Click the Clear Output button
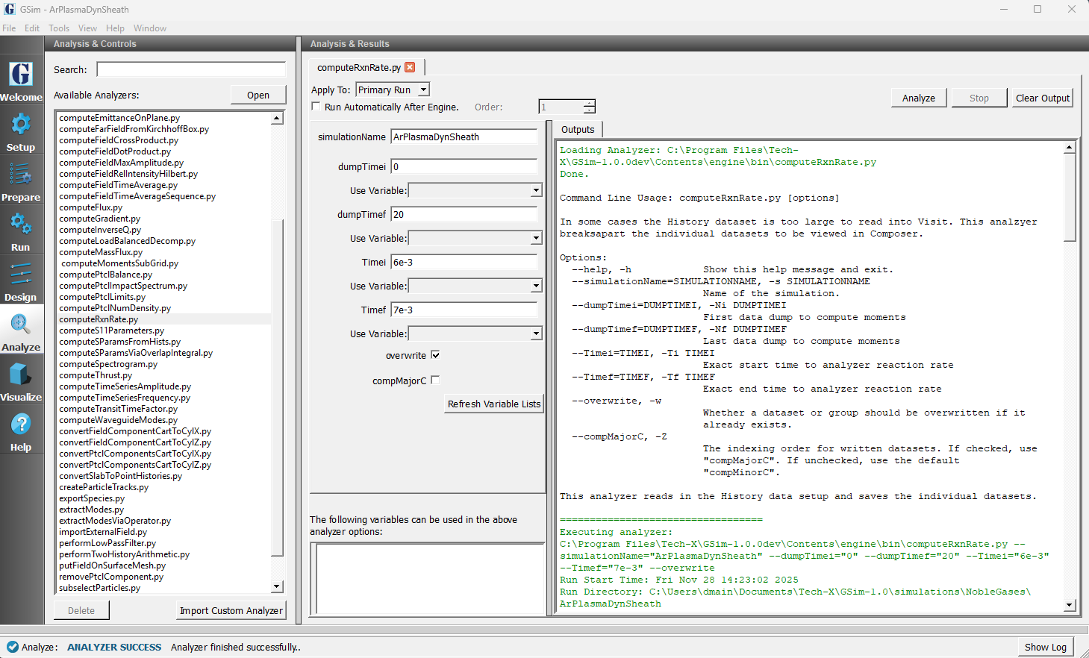Image resolution: width=1089 pixels, height=658 pixels. [1042, 98]
